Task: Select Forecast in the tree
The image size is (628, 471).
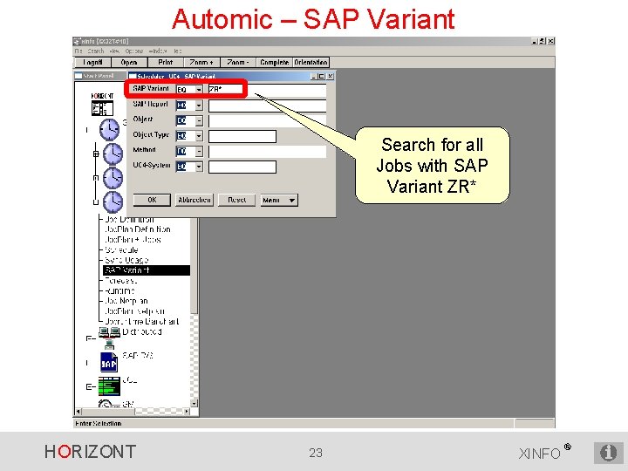Action: tap(120, 280)
